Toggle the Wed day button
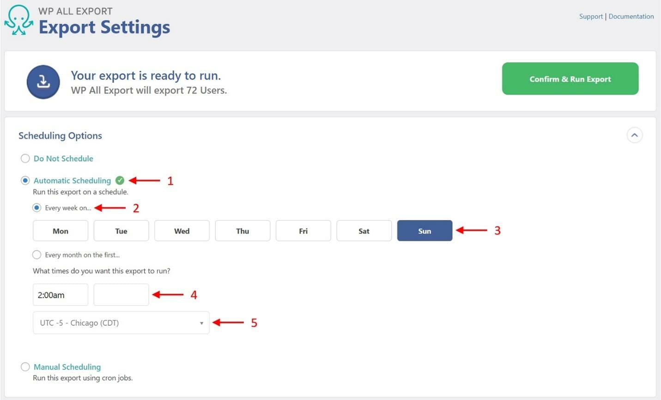This screenshot has height=400, width=661. (182, 231)
